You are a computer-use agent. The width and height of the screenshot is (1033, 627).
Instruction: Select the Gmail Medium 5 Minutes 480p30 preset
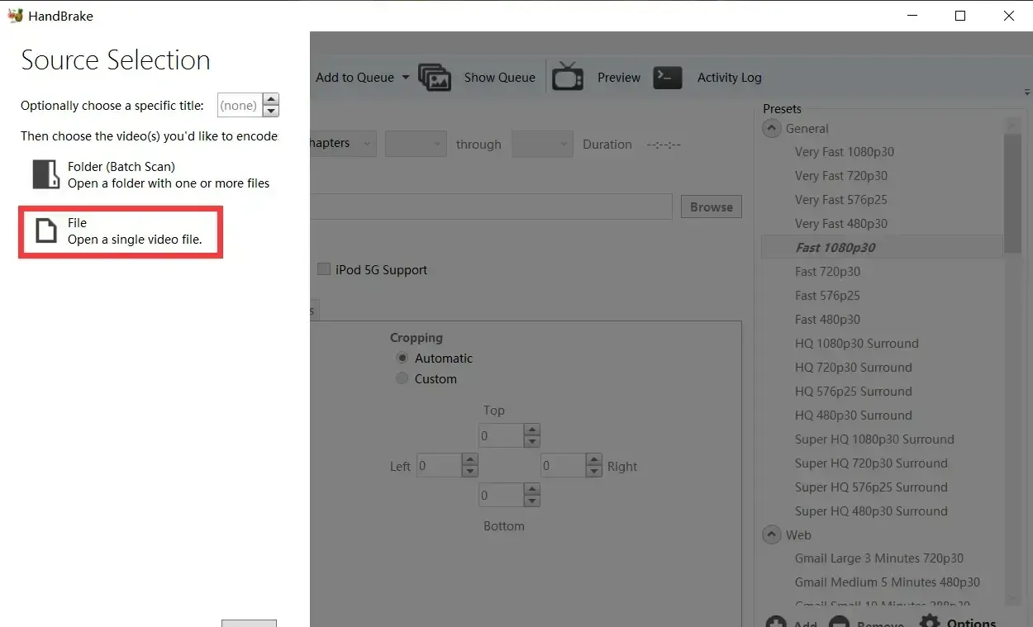pyautogui.click(x=888, y=582)
